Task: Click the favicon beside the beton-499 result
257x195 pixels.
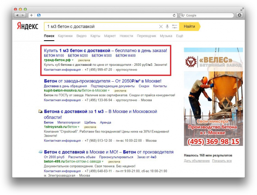Action: 40,152
